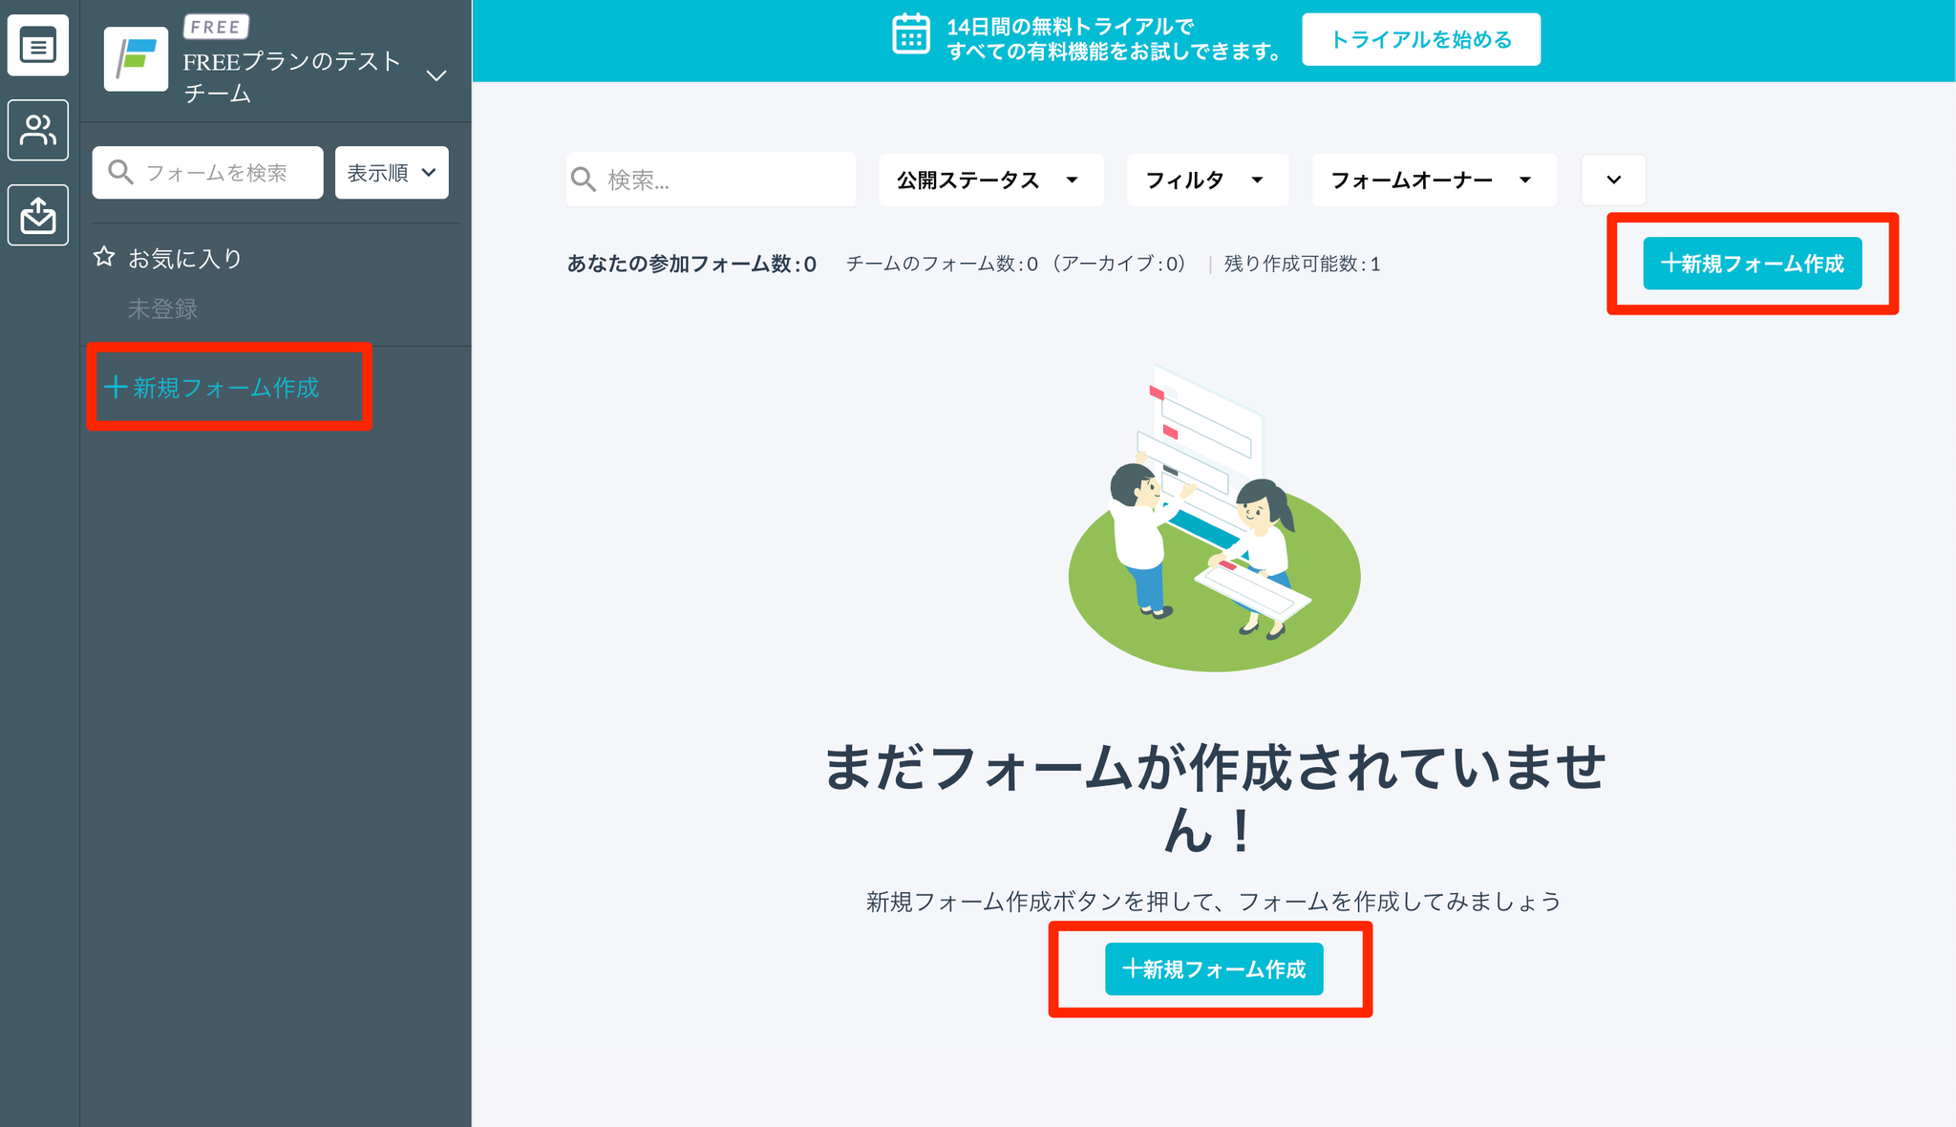Image resolution: width=1956 pixels, height=1127 pixels.
Task: Click the inbox upload icon in left rail
Action: (38, 215)
